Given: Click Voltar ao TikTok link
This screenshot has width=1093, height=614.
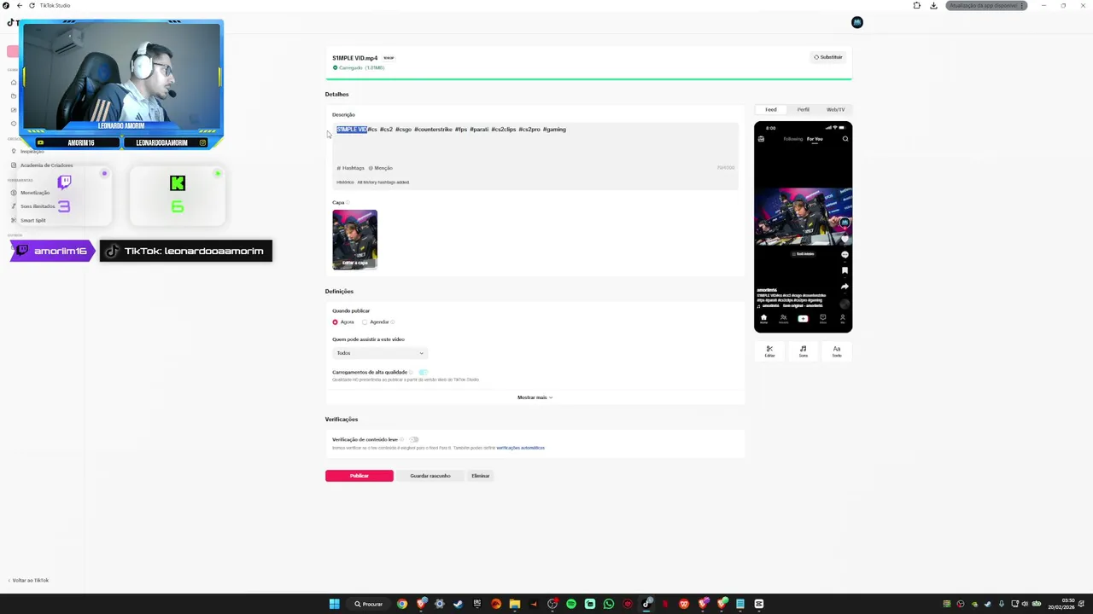Looking at the screenshot, I should tap(30, 580).
